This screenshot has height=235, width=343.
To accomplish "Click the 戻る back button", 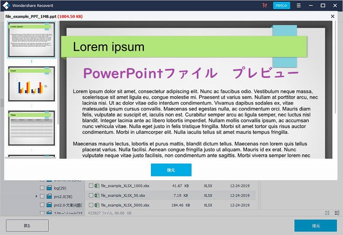I will coord(27,226).
